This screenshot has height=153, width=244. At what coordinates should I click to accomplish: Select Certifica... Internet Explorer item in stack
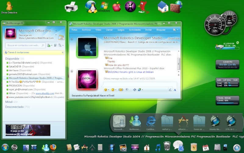click(x=151, y=123)
